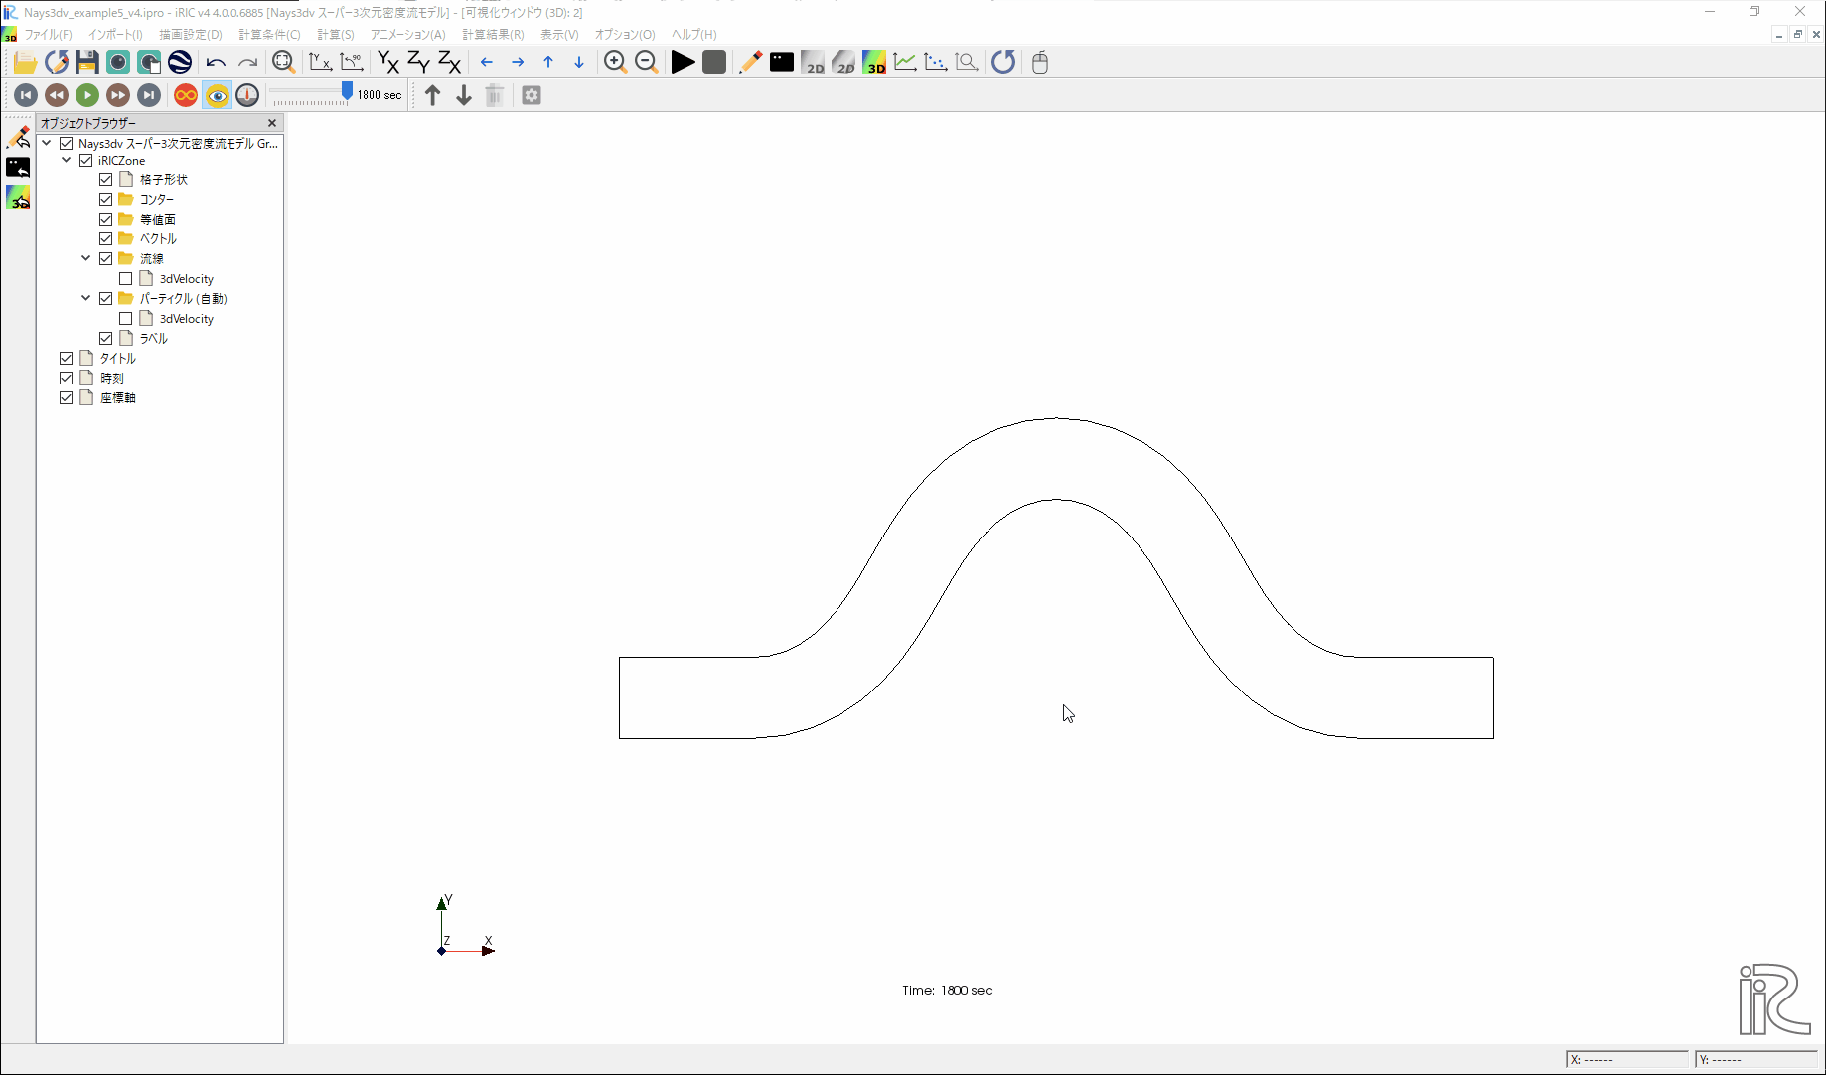Start animation with green play button

87,95
